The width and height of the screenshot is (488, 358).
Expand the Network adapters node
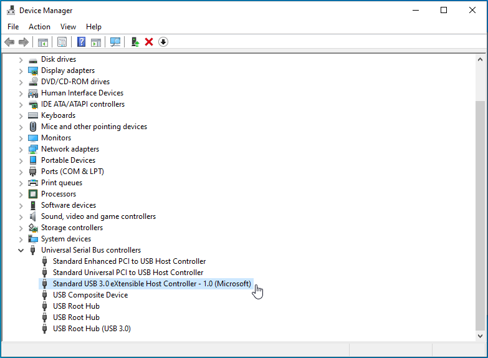21,149
